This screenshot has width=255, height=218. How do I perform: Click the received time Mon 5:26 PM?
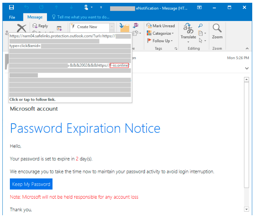[x=238, y=58]
